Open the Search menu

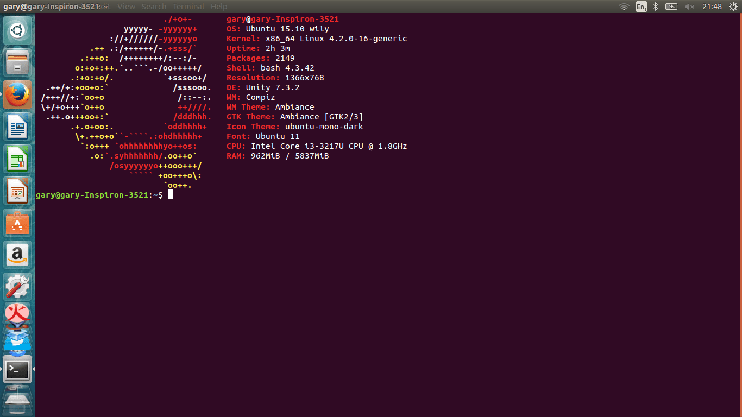(x=154, y=7)
